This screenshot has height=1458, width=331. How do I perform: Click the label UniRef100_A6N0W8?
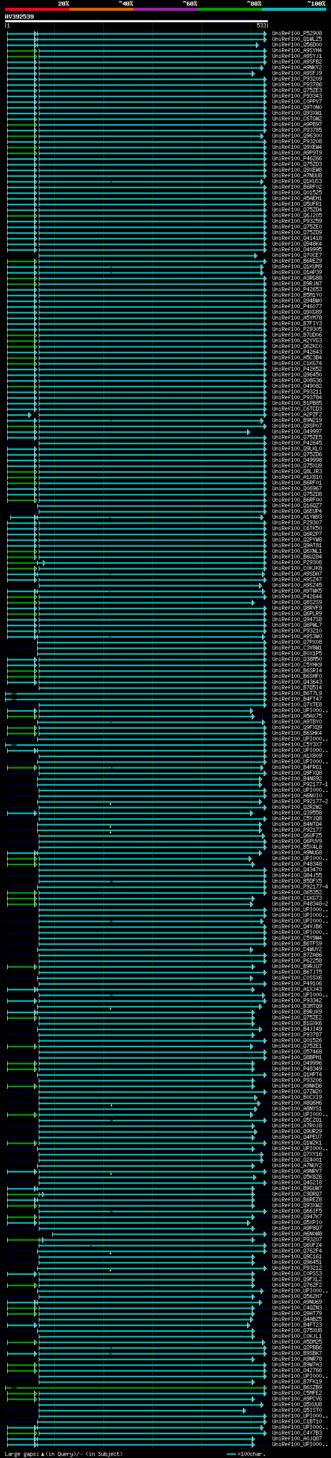point(297,1234)
